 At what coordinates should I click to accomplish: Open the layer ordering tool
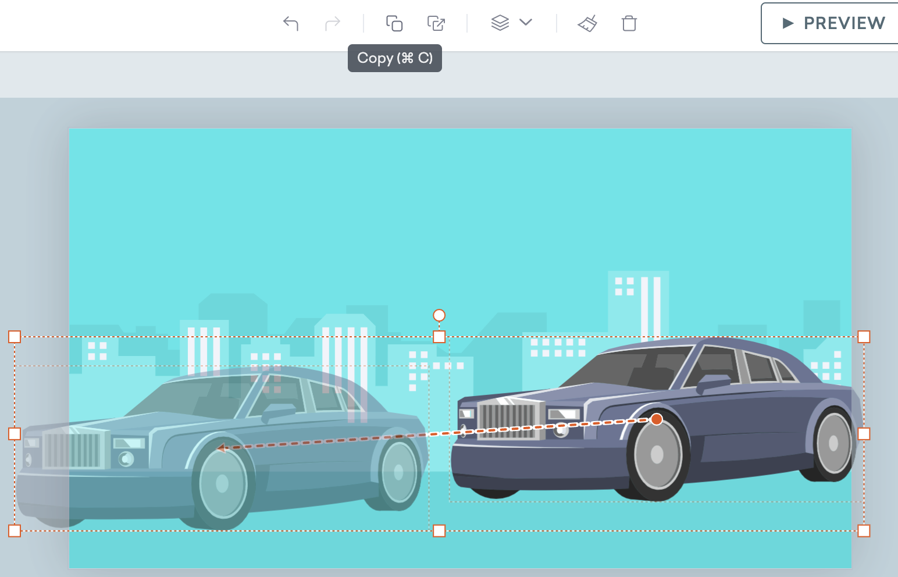coord(499,23)
